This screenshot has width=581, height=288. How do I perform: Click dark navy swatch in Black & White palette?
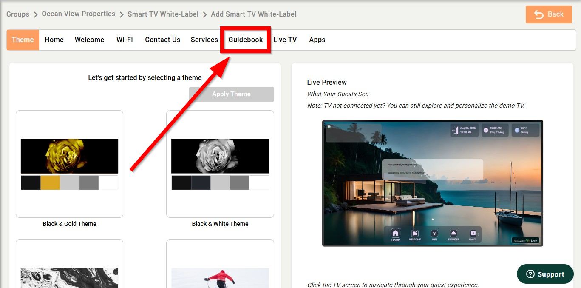201,182
